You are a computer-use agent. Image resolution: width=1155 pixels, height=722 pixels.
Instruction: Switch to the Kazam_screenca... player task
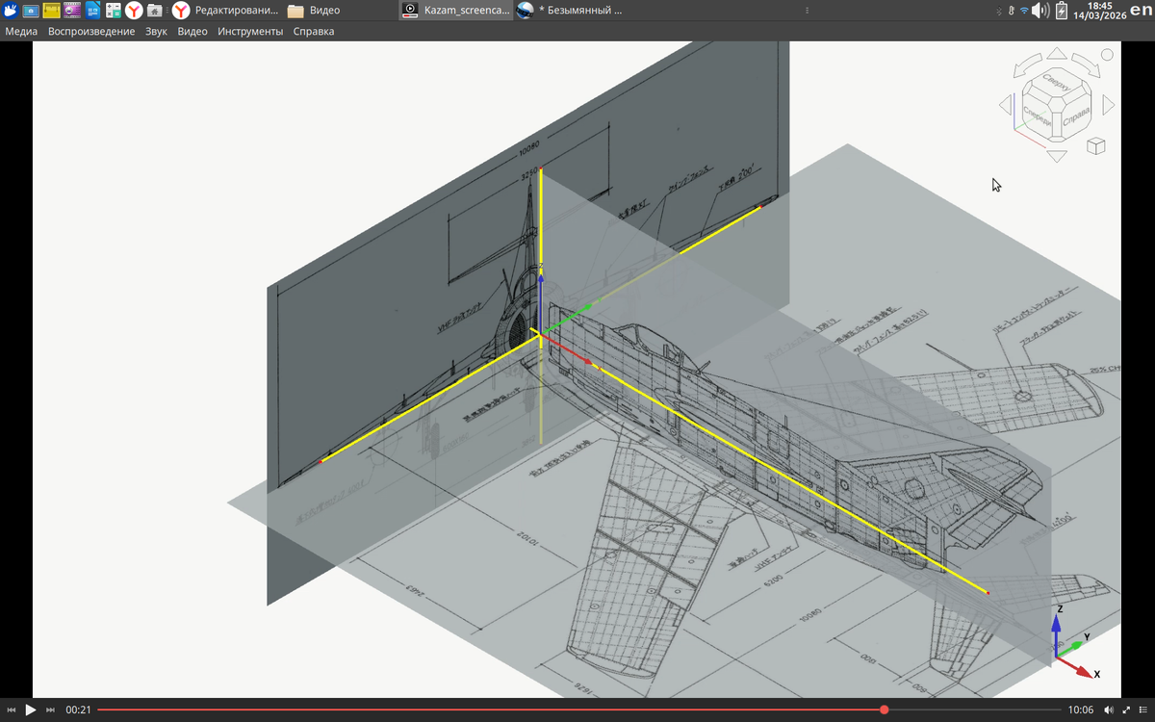(x=456, y=11)
